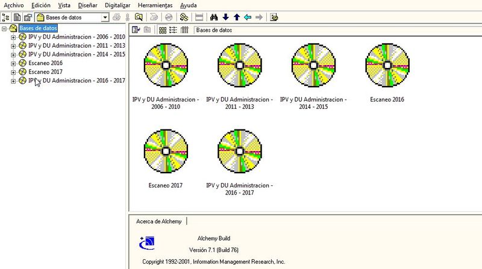Open the Diseñar menu

[87, 5]
